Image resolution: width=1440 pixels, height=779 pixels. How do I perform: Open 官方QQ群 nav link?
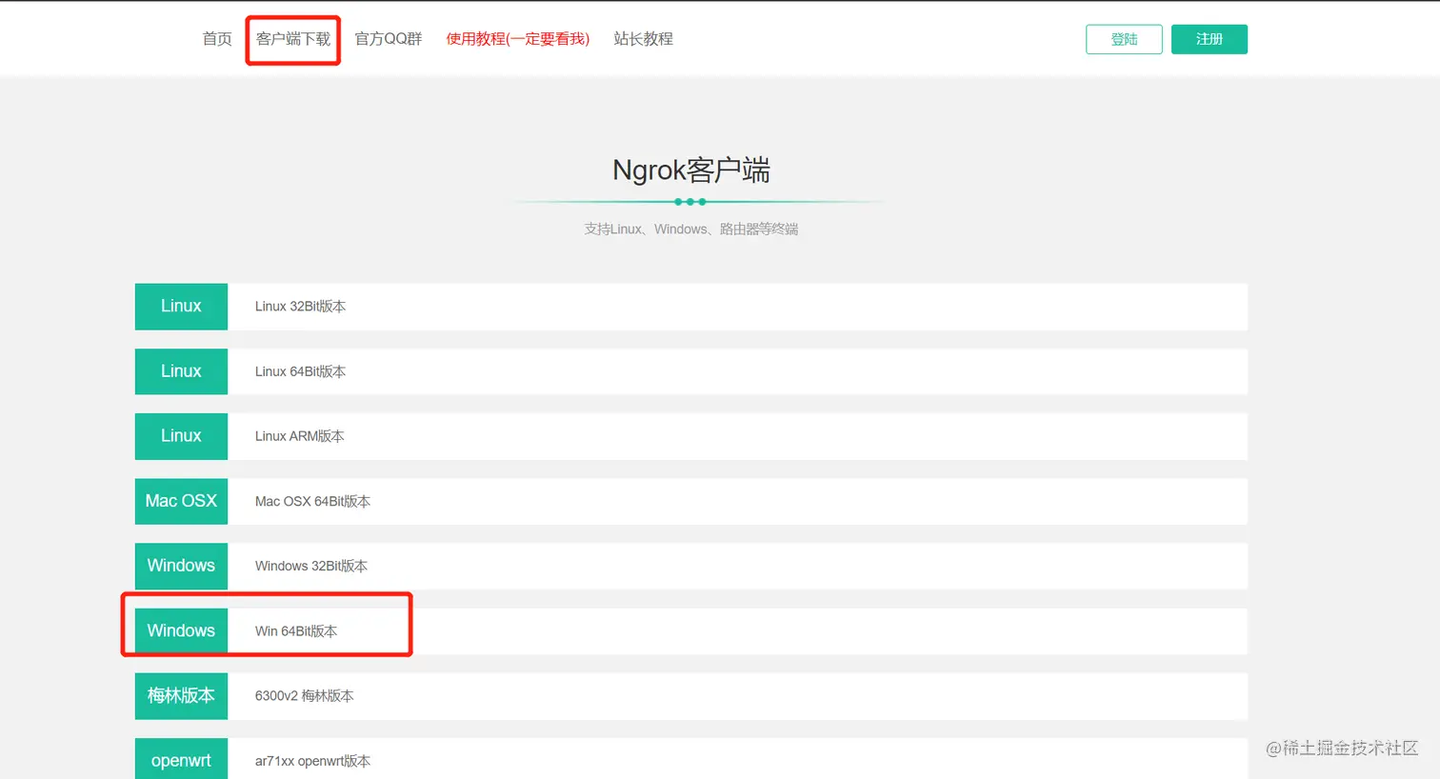pos(389,39)
